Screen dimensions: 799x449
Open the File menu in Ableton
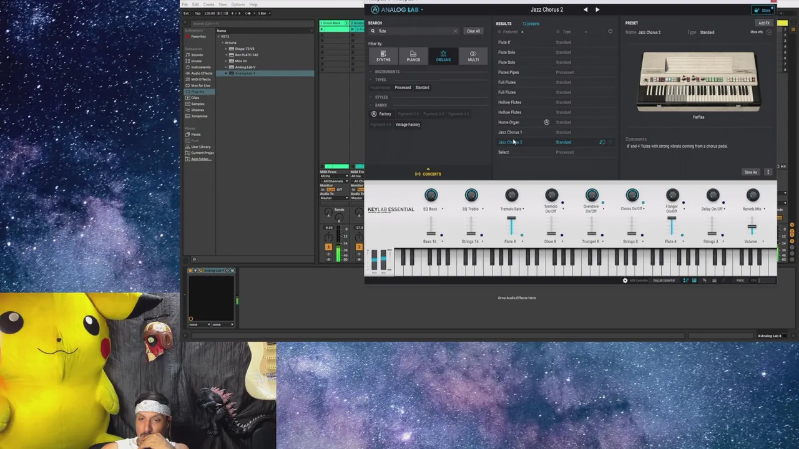pyautogui.click(x=185, y=4)
